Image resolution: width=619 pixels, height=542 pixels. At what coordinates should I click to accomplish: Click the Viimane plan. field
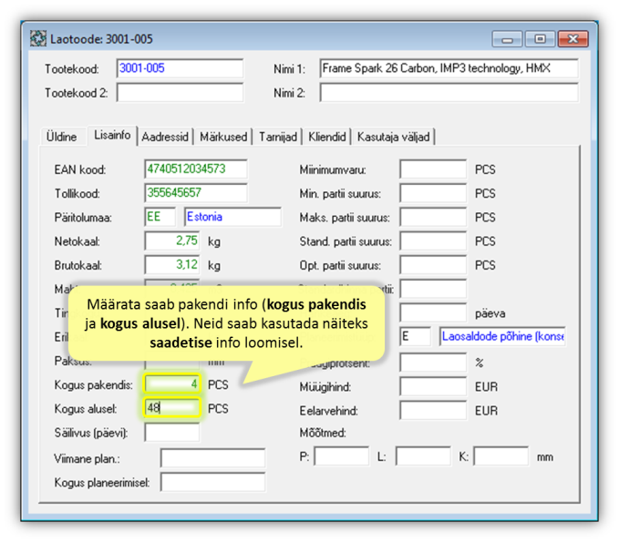[x=213, y=458]
